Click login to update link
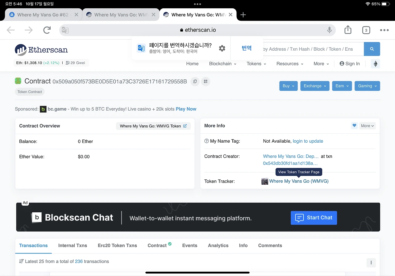 (308, 141)
